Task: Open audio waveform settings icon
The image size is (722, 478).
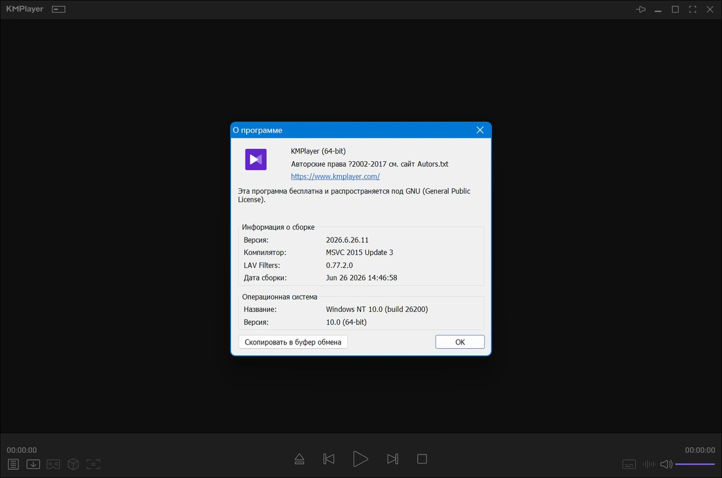Action: pyautogui.click(x=649, y=464)
